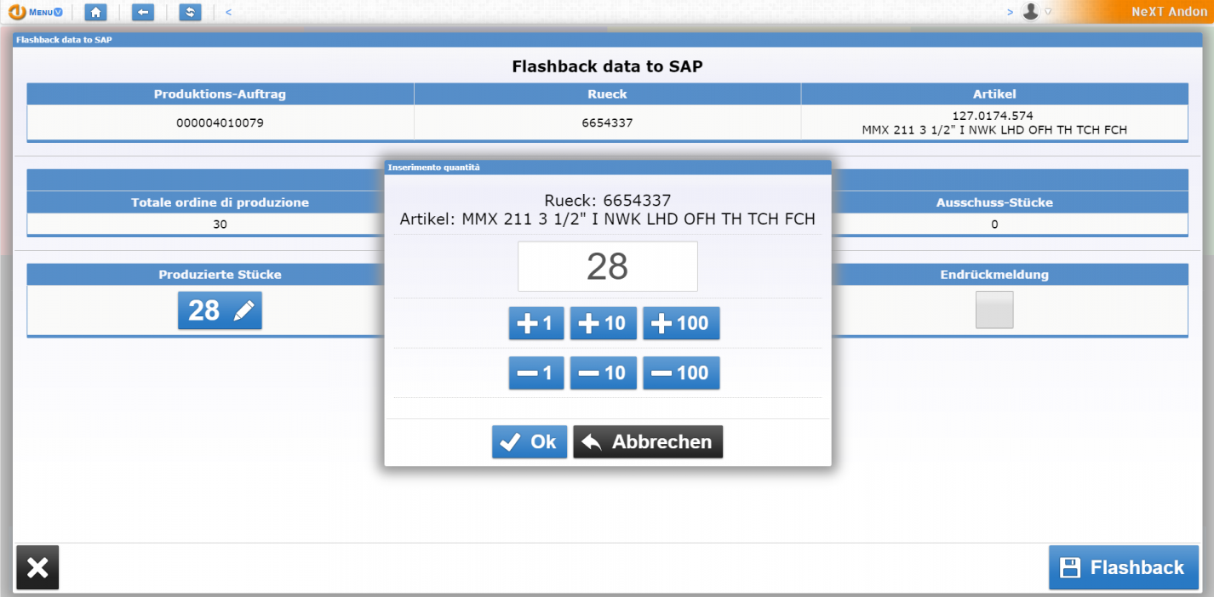Close the form with the black X button
Image resolution: width=1214 pixels, height=597 pixels.
(x=37, y=567)
